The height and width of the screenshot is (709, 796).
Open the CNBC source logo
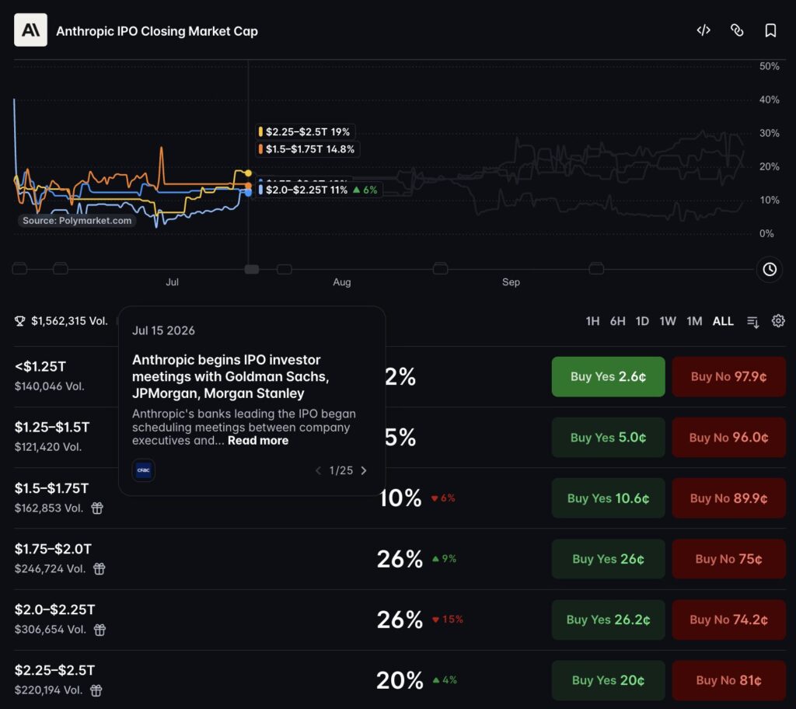(x=144, y=470)
